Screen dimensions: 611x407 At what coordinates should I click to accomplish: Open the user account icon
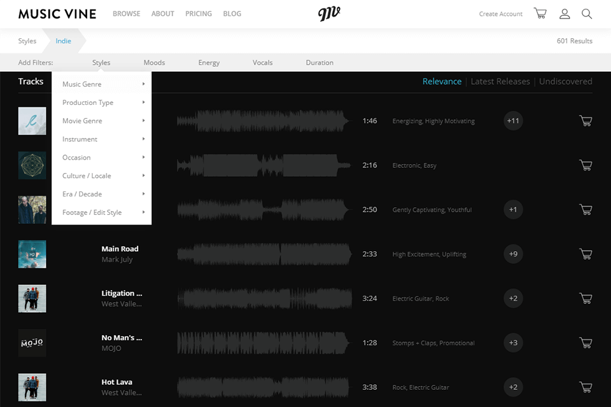pos(565,13)
